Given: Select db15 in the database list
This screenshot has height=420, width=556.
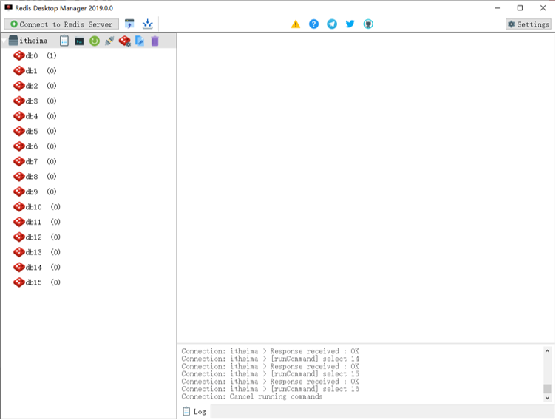Looking at the screenshot, I should click(x=33, y=282).
